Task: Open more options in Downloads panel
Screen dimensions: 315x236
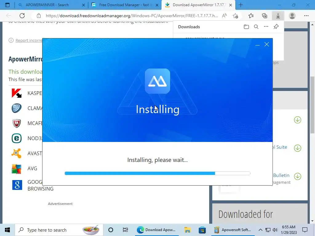Action: (266, 26)
